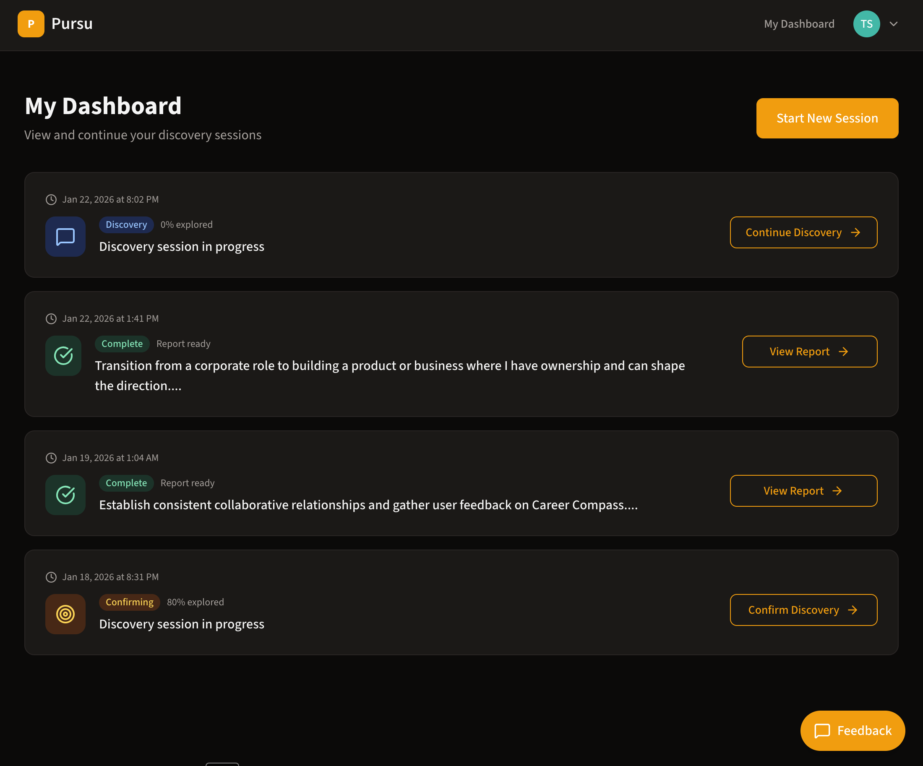Click the green checkmark icon for Jan 22 report
The image size is (923, 766).
(x=63, y=356)
